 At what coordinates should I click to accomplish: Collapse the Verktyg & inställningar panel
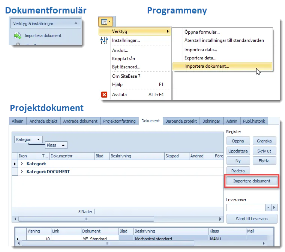coord(76,24)
